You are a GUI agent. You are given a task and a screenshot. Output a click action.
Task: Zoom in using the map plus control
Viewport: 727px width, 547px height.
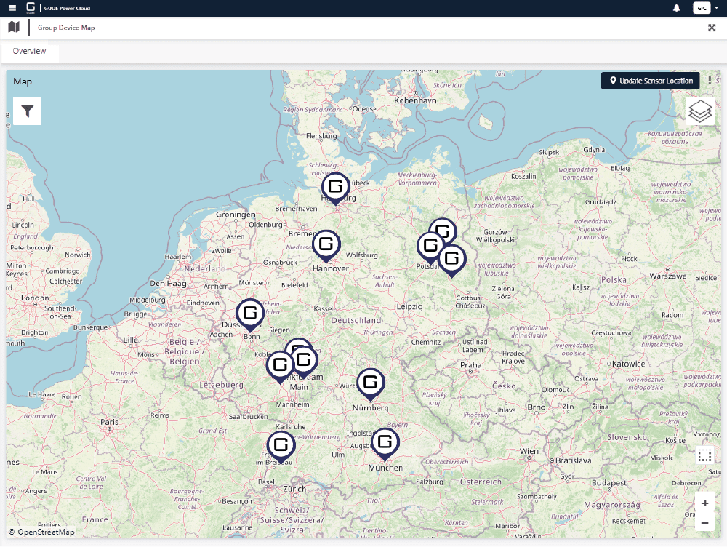[704, 503]
